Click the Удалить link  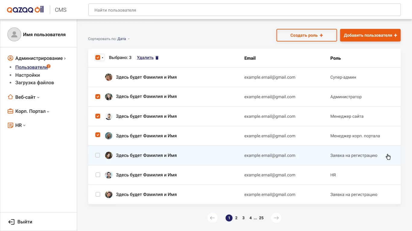pyautogui.click(x=145, y=58)
